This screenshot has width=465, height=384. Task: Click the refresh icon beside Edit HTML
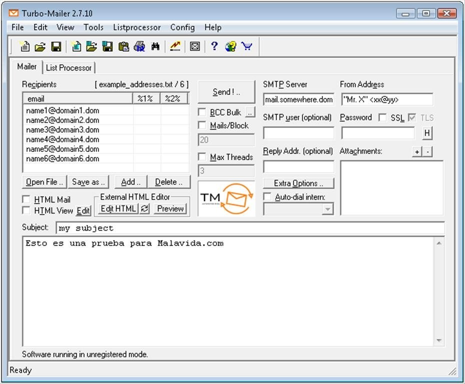[144, 209]
